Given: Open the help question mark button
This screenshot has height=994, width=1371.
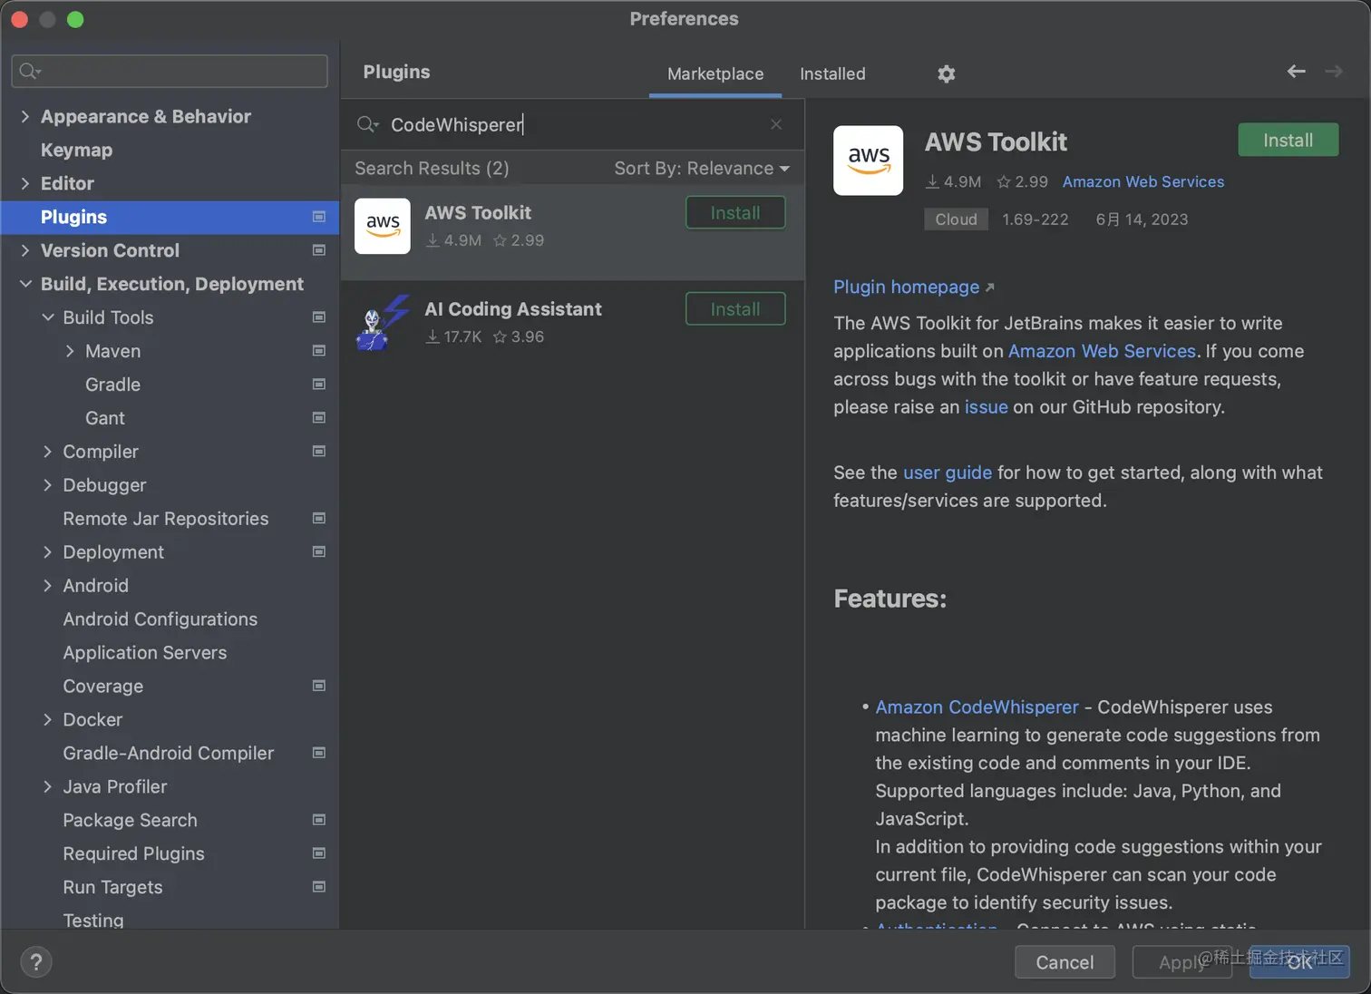Looking at the screenshot, I should 36,962.
